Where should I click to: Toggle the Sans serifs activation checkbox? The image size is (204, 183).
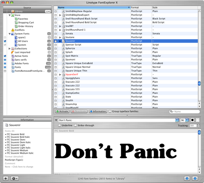(x=5, y=60)
